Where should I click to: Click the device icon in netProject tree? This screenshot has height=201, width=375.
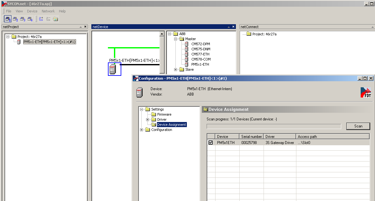click(x=19, y=42)
